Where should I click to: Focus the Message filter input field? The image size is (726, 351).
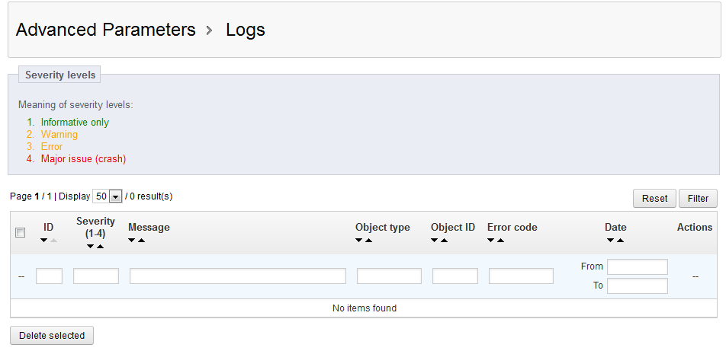coord(238,276)
